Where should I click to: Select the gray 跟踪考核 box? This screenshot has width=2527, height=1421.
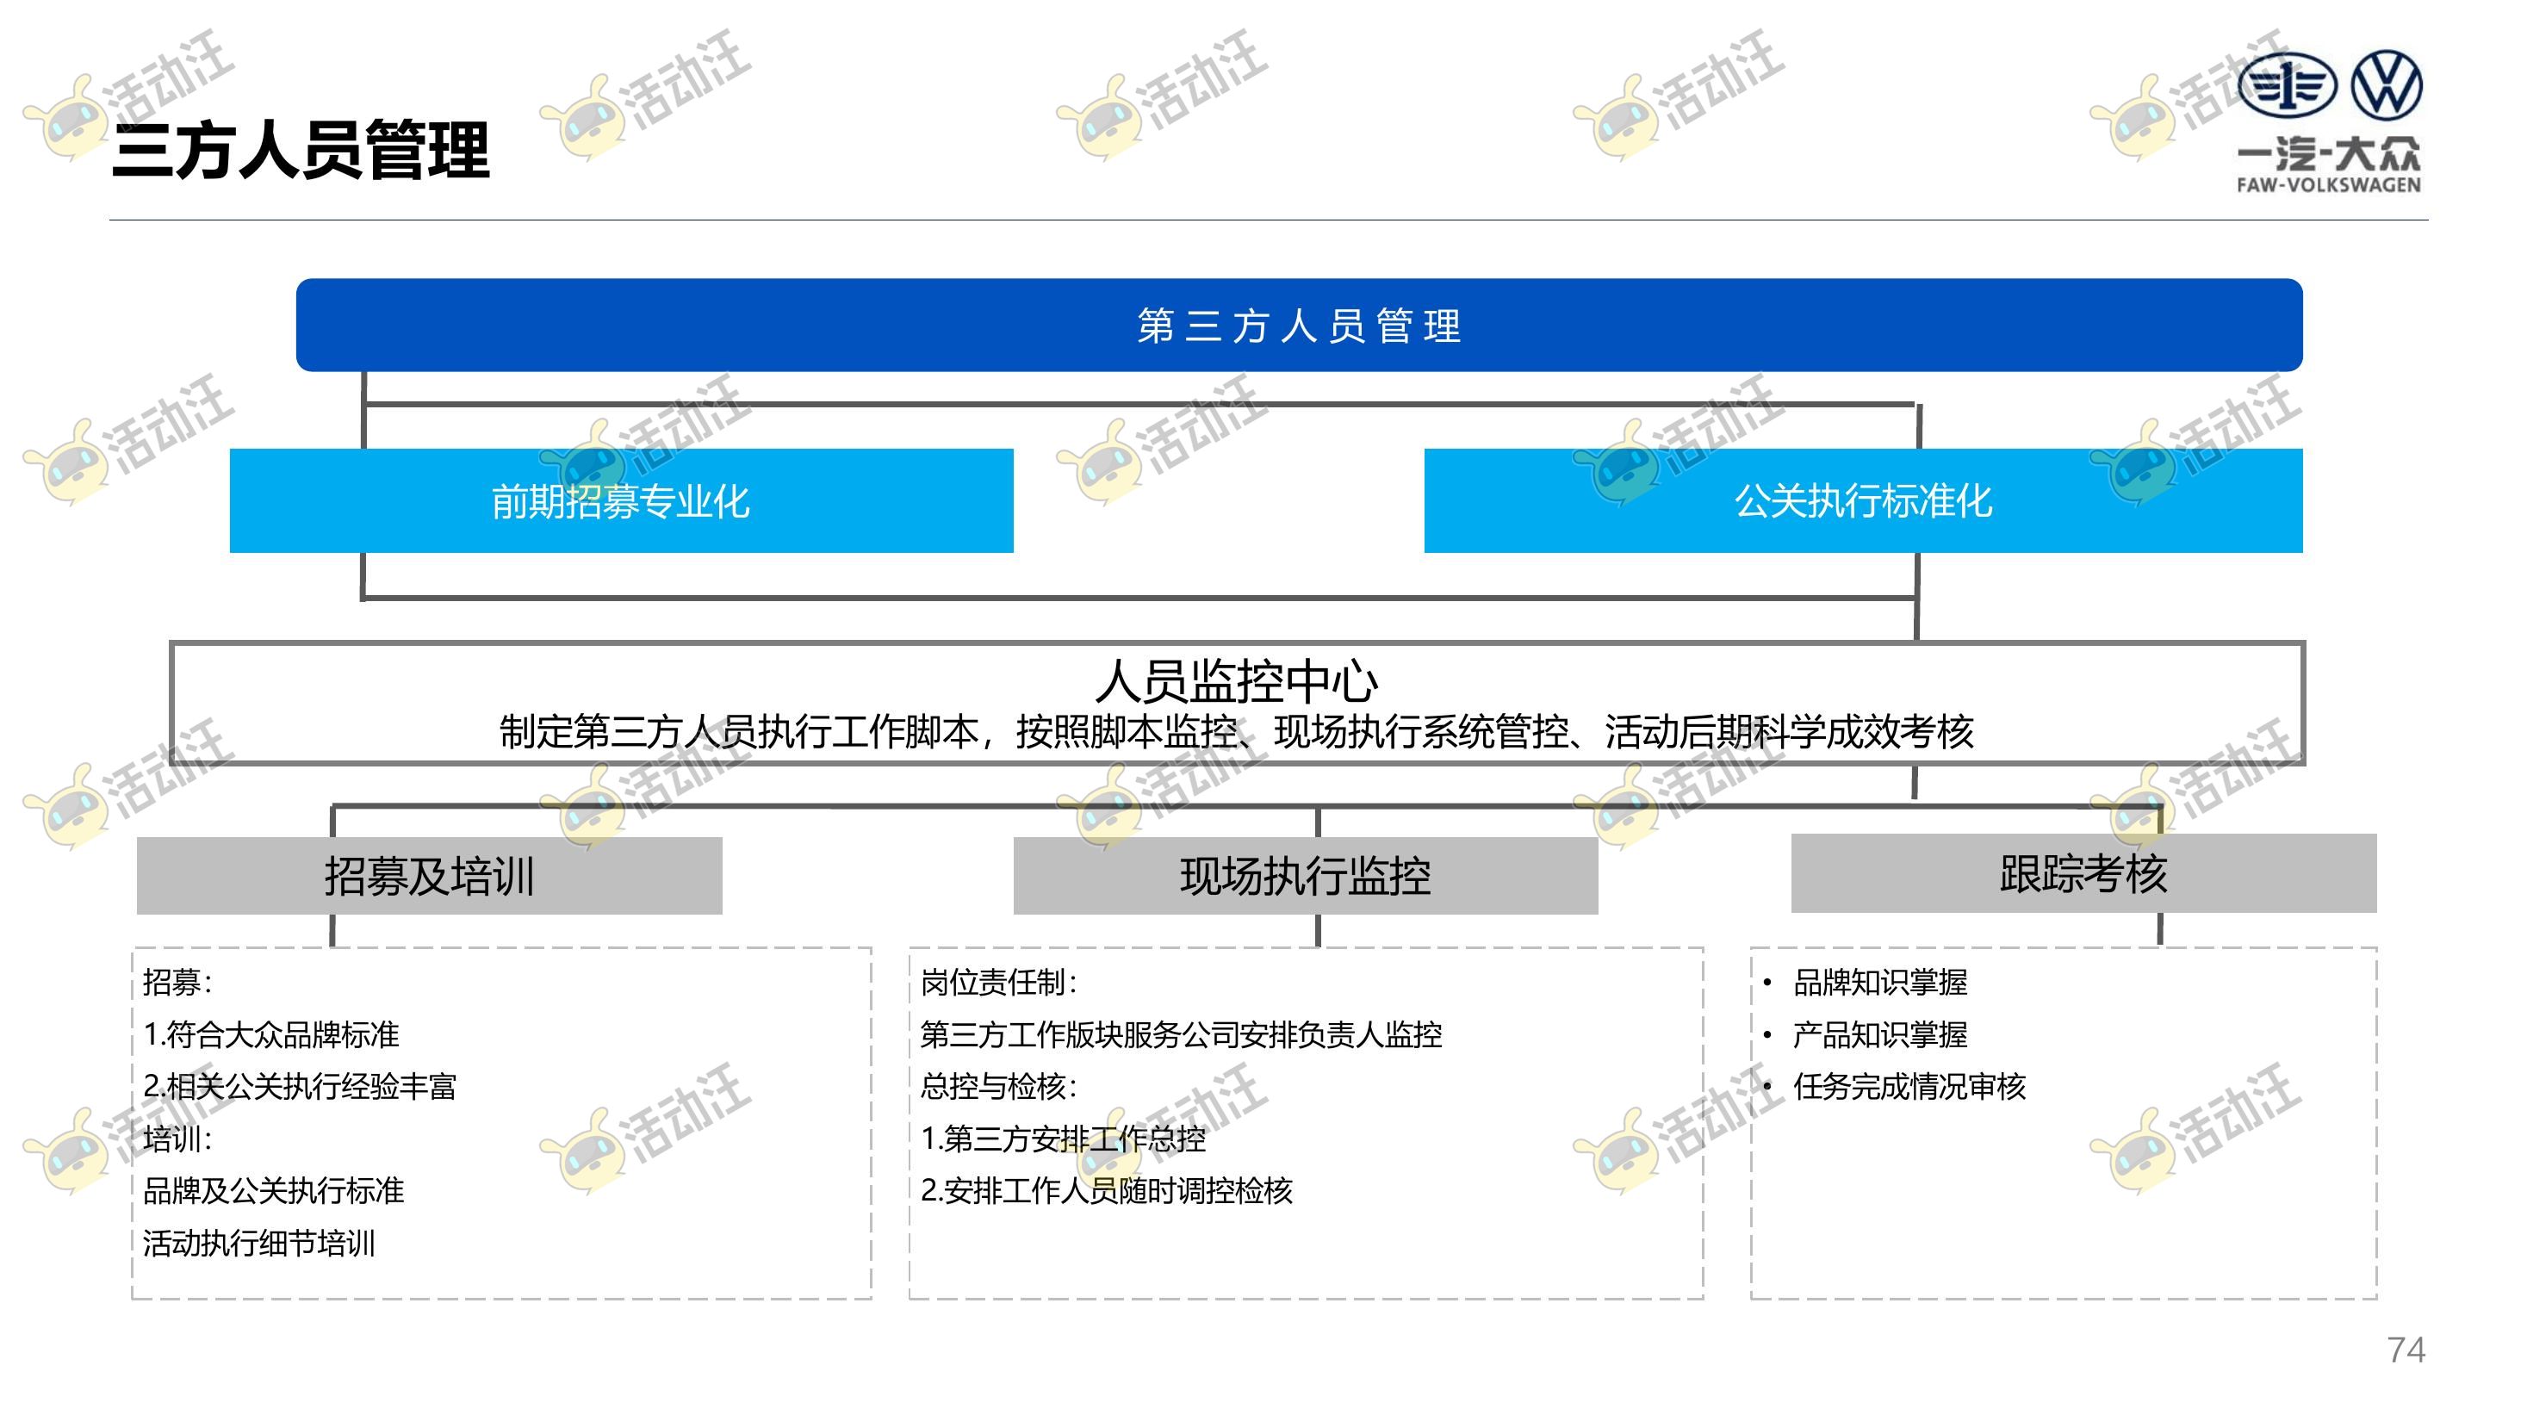2083,874
